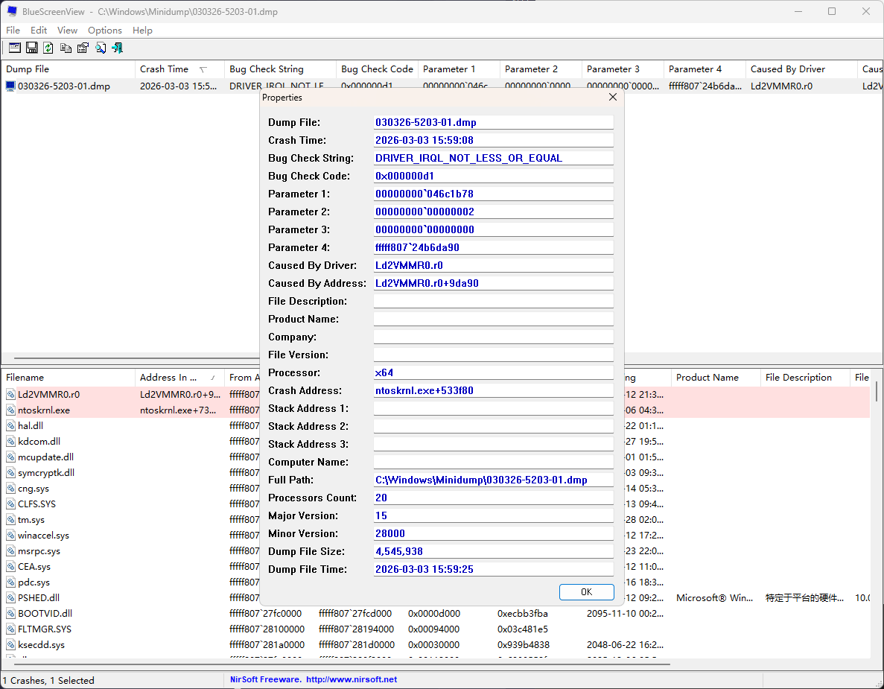Open the Options menu
Viewport: 884px width, 689px height.
(x=104, y=31)
